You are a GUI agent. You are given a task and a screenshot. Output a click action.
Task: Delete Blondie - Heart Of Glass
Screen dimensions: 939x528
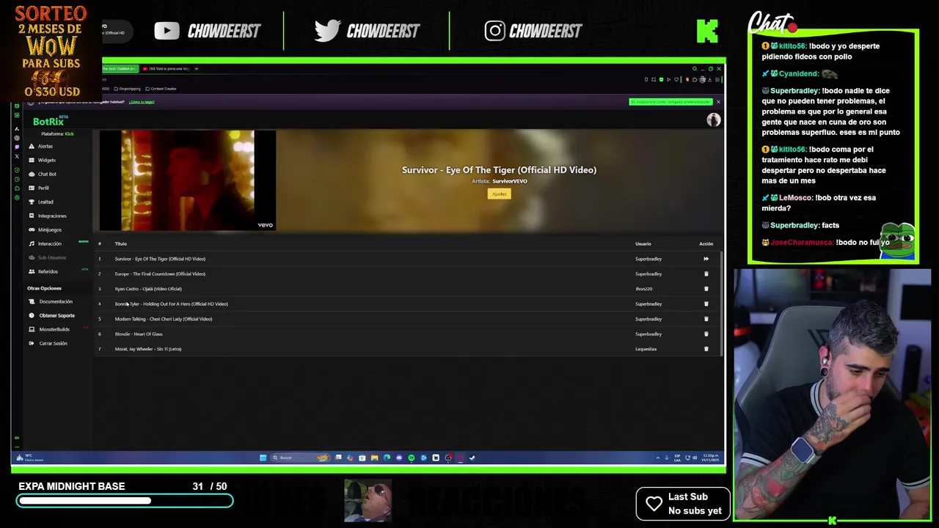pos(706,334)
